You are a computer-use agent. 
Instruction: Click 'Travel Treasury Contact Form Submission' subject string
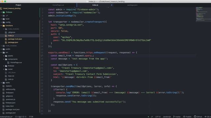coord(91,74)
